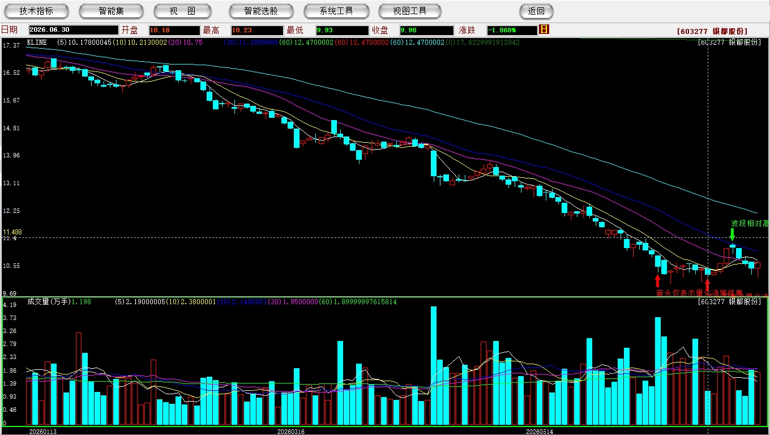Click the red up arrow at the crosshair line
Viewport: 770px width, 435px height.
pyautogui.click(x=707, y=284)
